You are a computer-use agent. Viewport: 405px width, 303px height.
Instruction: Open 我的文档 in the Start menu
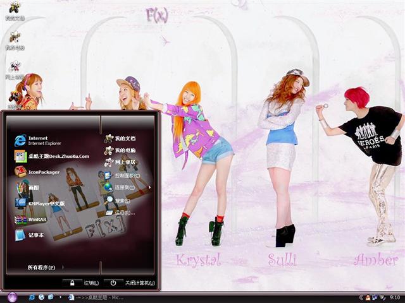click(x=120, y=138)
